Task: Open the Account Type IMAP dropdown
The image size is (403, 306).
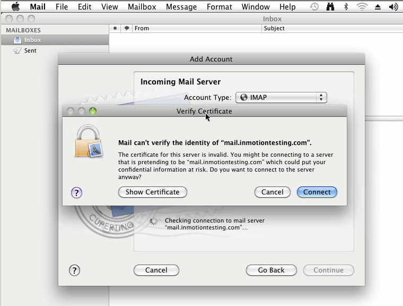Action: click(281, 97)
